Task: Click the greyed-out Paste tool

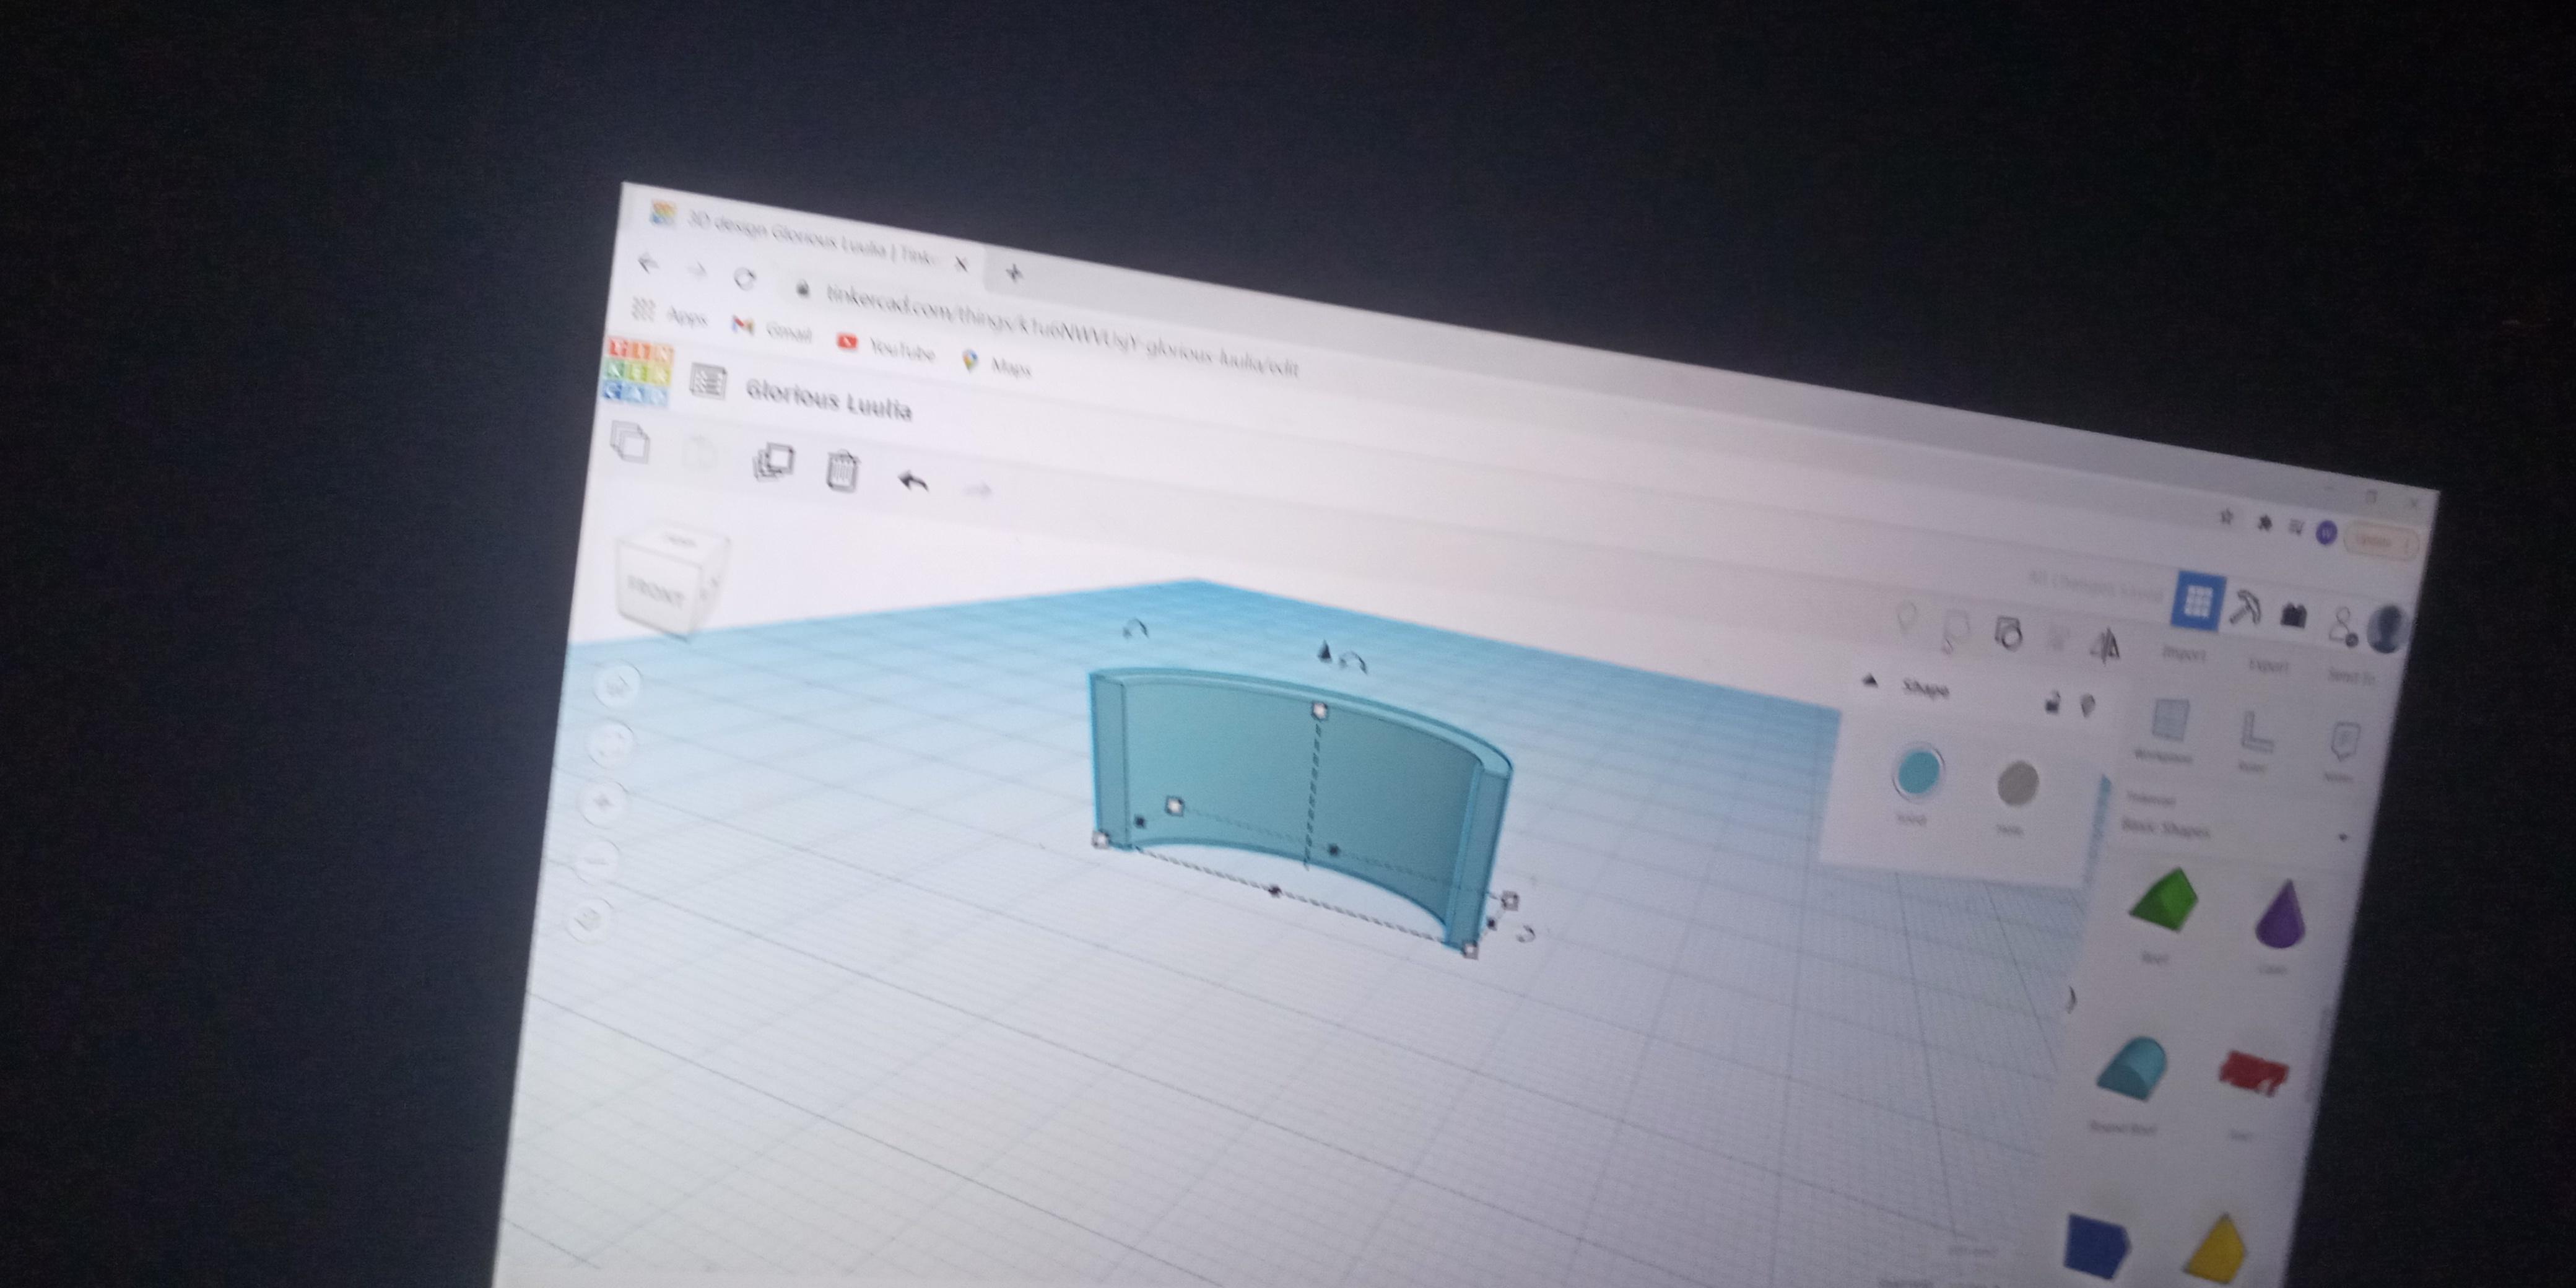Action: tap(699, 452)
